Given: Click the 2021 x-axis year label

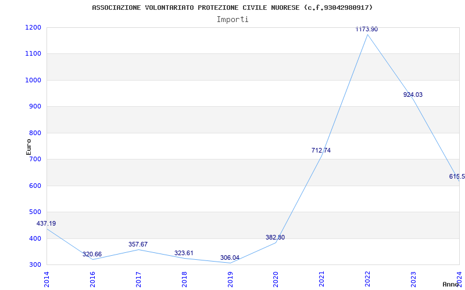Looking at the screenshot, I should coord(321,279).
